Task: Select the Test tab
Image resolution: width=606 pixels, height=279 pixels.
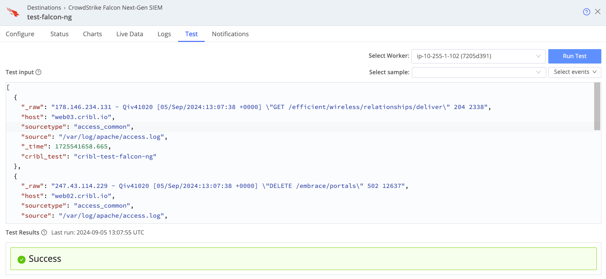Action: coord(191,34)
